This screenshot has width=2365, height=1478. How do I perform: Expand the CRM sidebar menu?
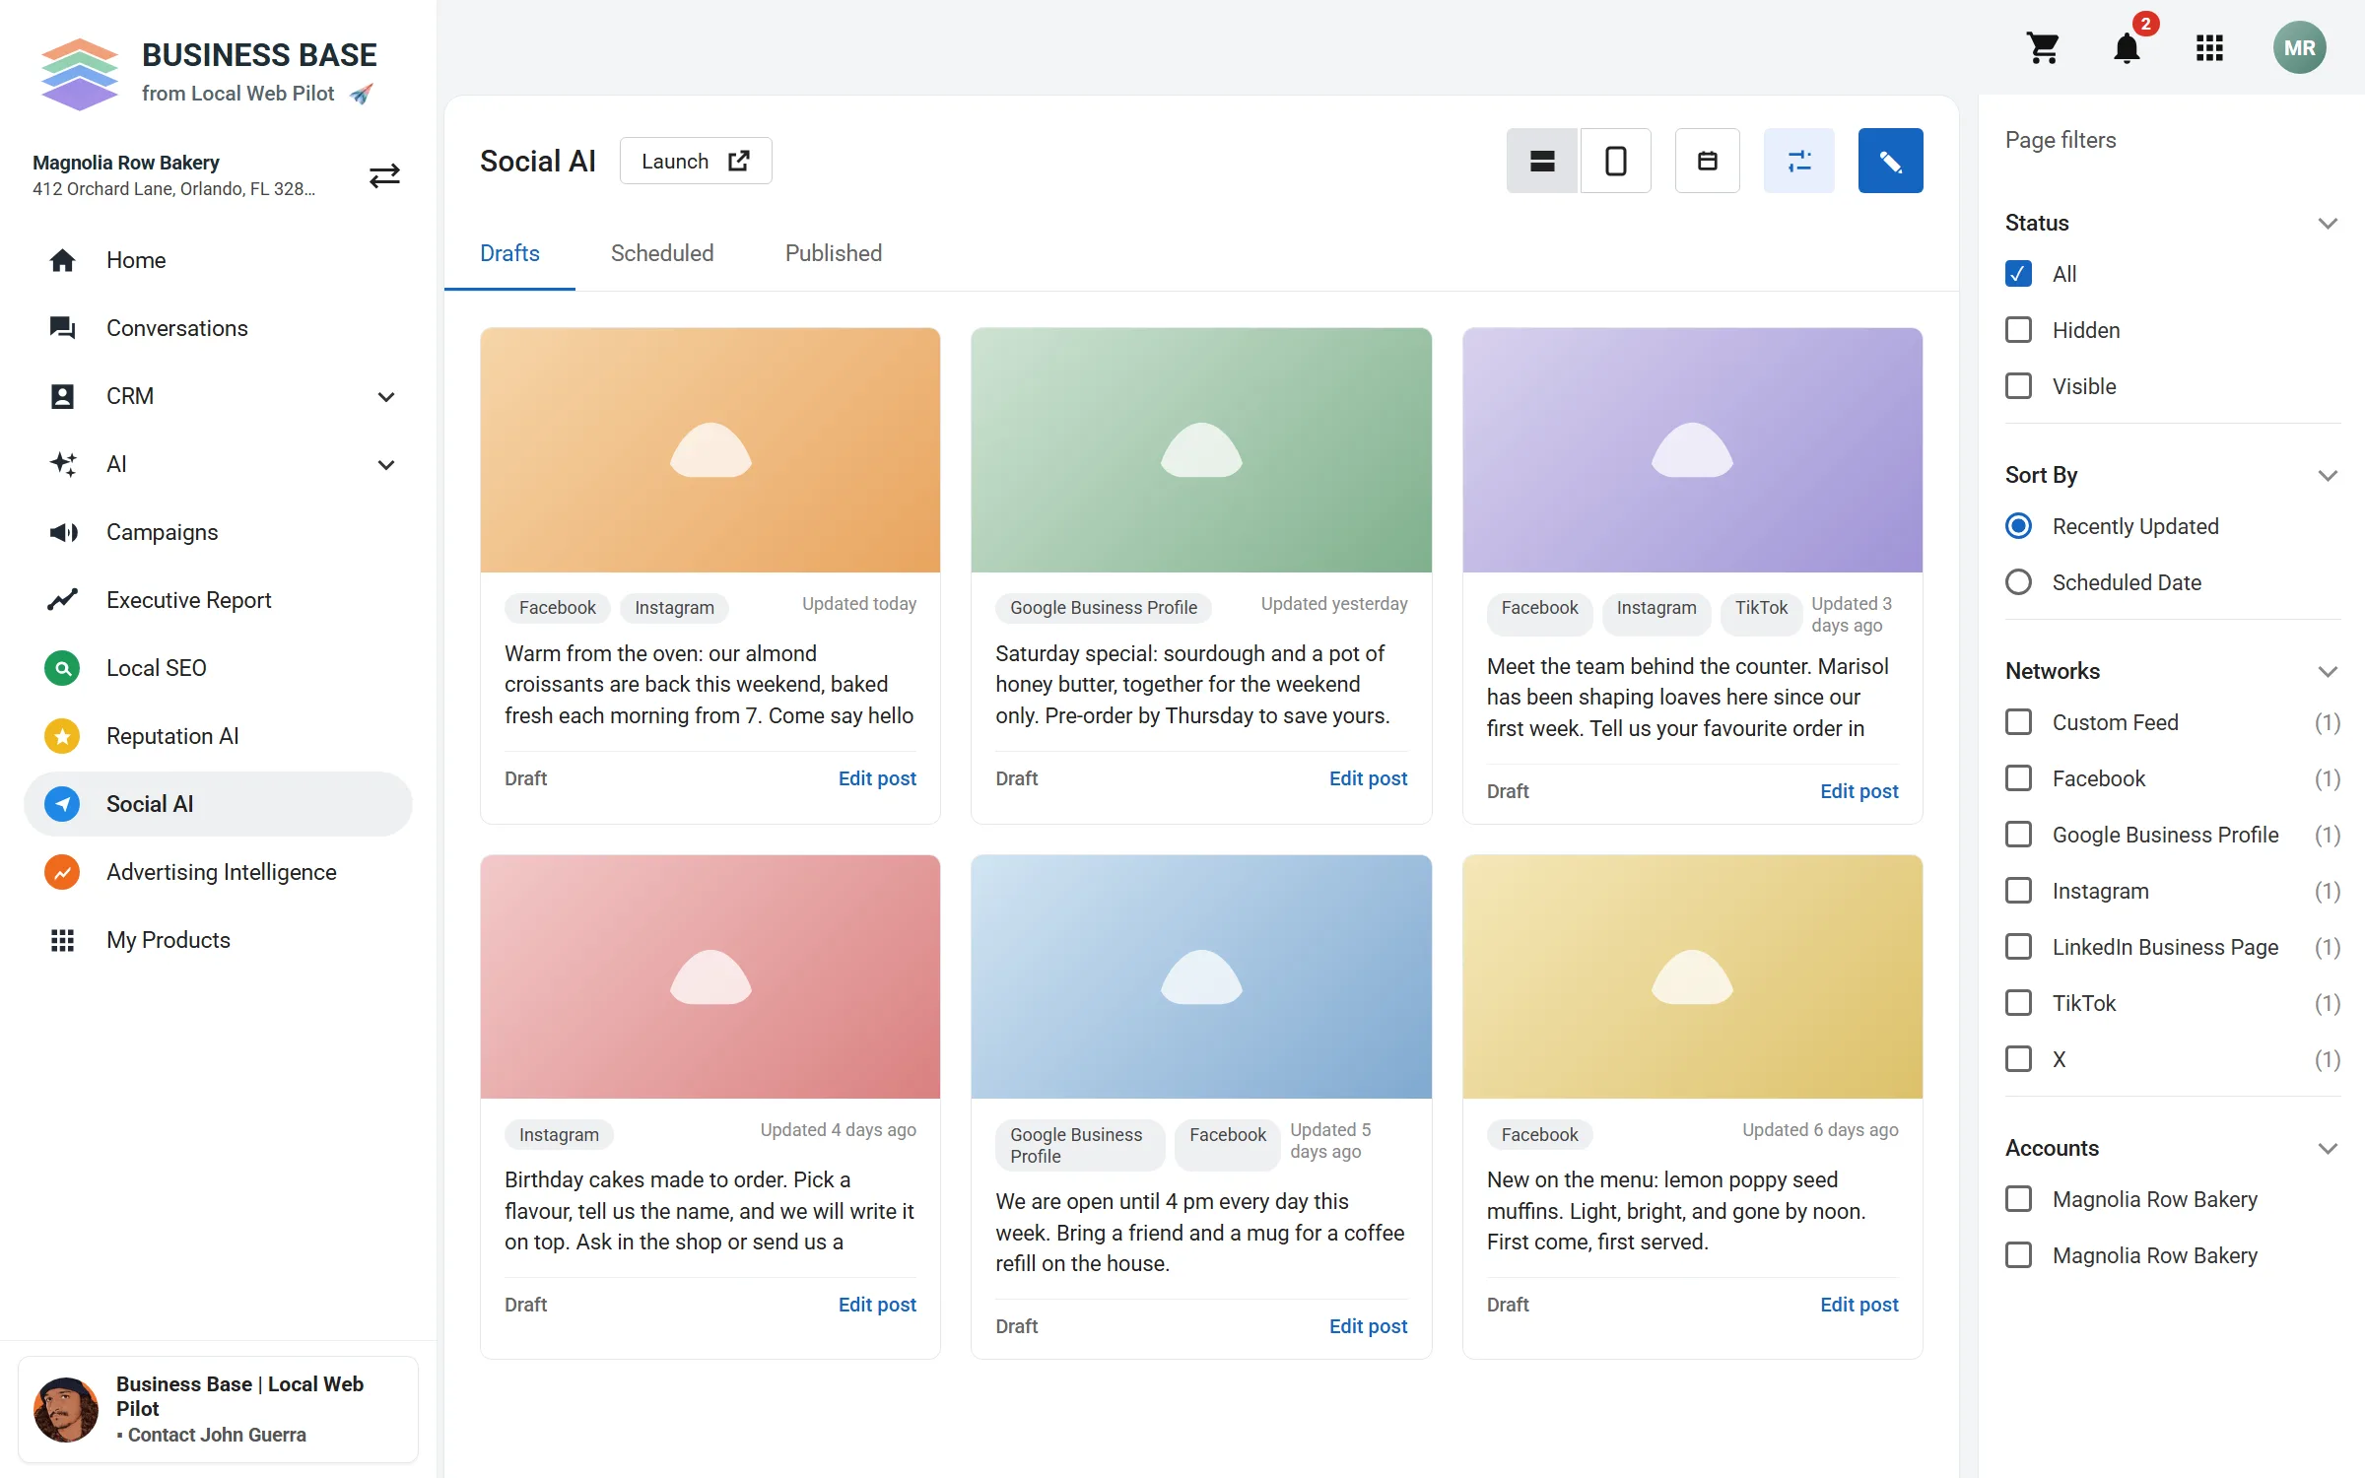coord(386,396)
